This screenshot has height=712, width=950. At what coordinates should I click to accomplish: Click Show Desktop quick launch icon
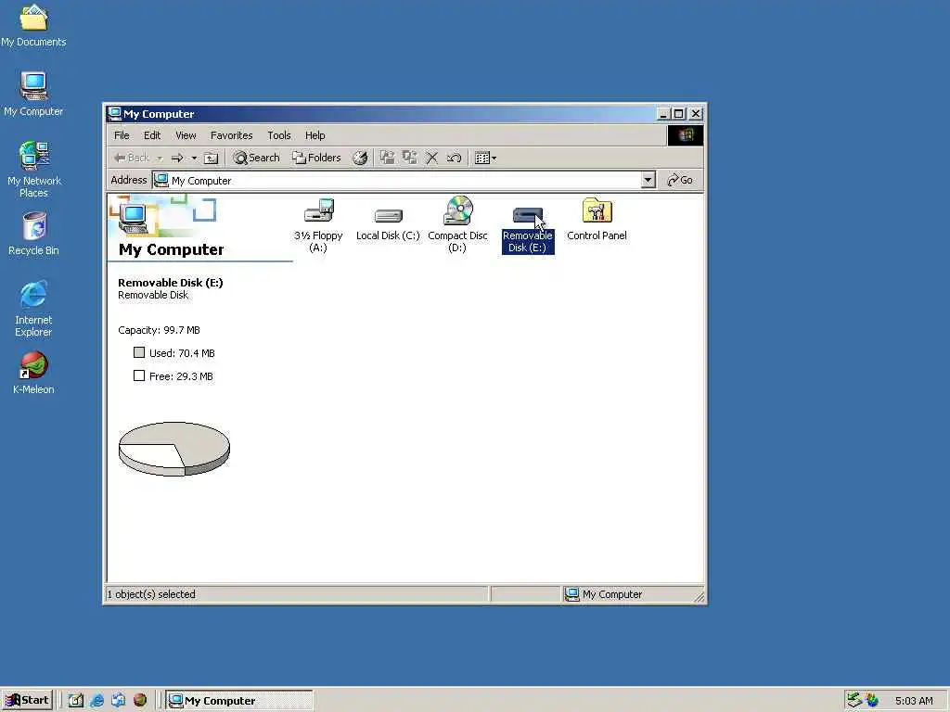tap(76, 701)
